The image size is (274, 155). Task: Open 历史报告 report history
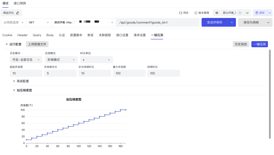241,44
